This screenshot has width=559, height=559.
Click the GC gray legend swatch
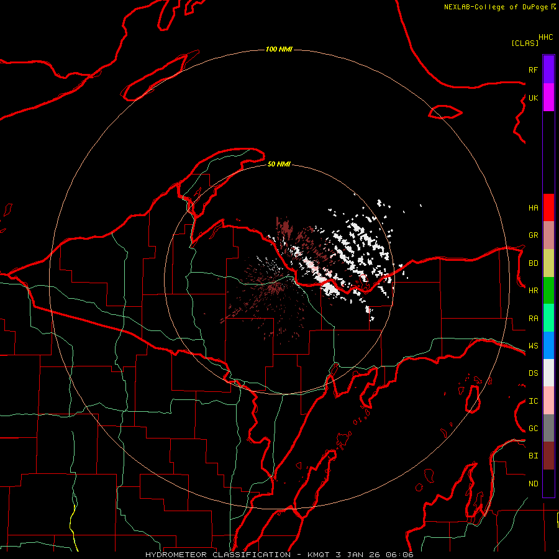pos(548,428)
